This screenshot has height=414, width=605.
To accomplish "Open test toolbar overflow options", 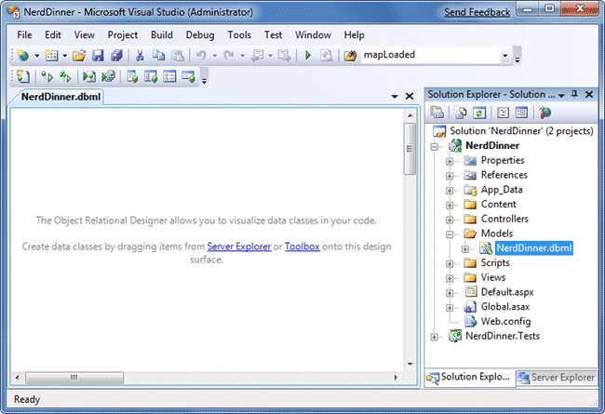I will (x=205, y=79).
